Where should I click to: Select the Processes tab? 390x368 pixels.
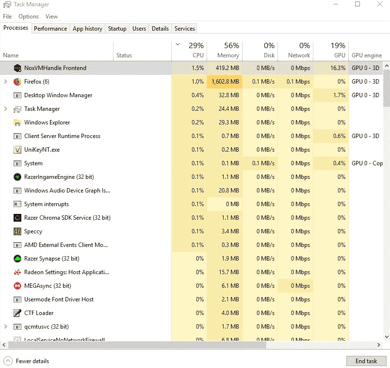coord(16,28)
